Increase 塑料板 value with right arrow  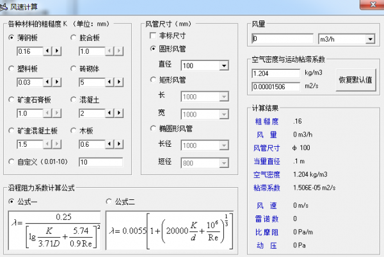coord(56,82)
